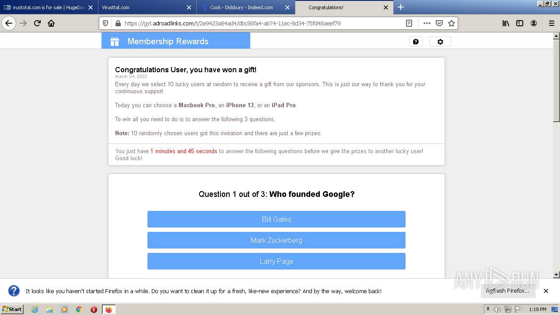560x315 pixels.
Task: Open Windows Explorer from taskbar
Action: click(x=49, y=309)
